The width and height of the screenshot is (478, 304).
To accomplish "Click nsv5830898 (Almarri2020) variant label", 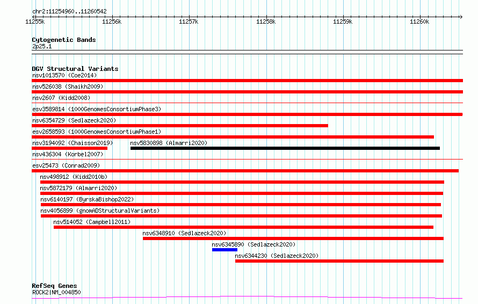I will (x=169, y=143).
